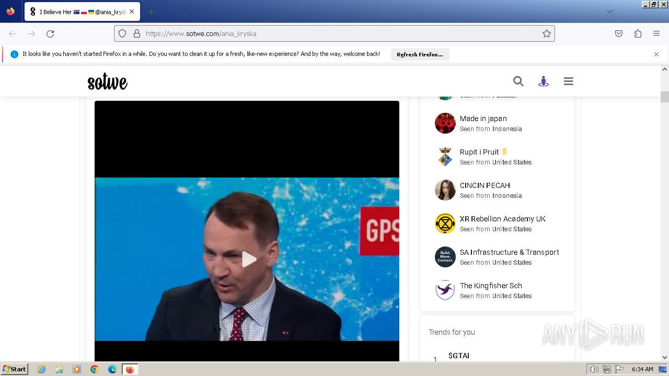Dismiss the Firefox notification bar
669x376 pixels.
pos(656,54)
